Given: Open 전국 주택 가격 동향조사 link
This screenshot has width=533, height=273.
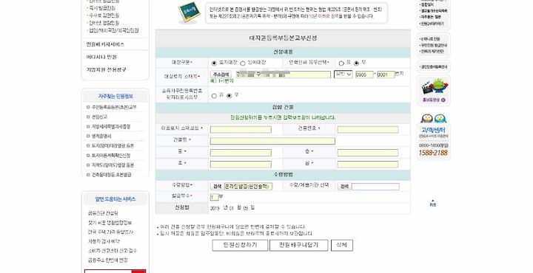Looking at the screenshot, I should [x=111, y=232].
